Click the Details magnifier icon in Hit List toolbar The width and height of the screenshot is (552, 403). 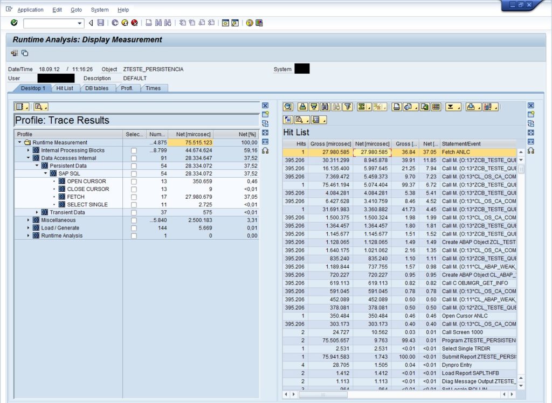click(x=288, y=107)
